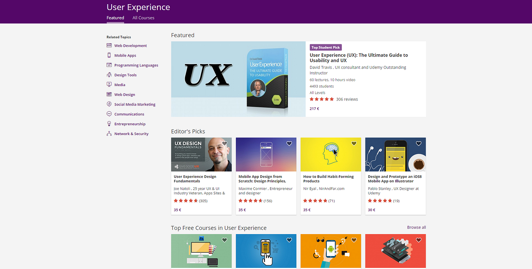Select the Social Media Marketing icon
Viewport: 532px width, 269px height.
pyautogui.click(x=109, y=104)
